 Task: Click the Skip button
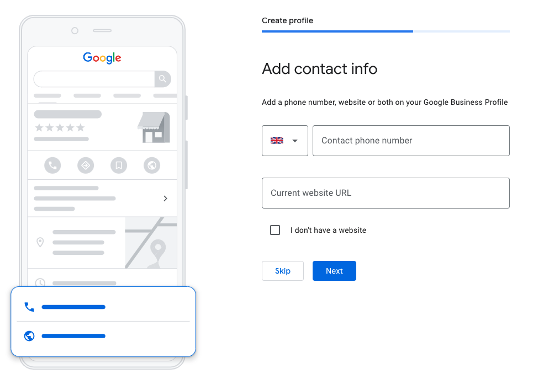[282, 271]
